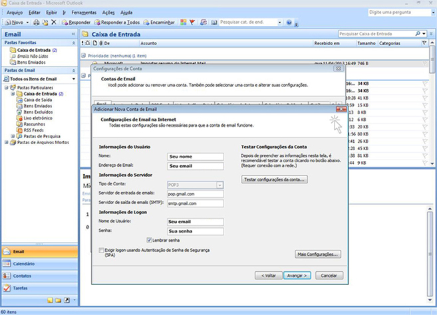Open Todos os Itens de Email dropdown

[x=74, y=79]
